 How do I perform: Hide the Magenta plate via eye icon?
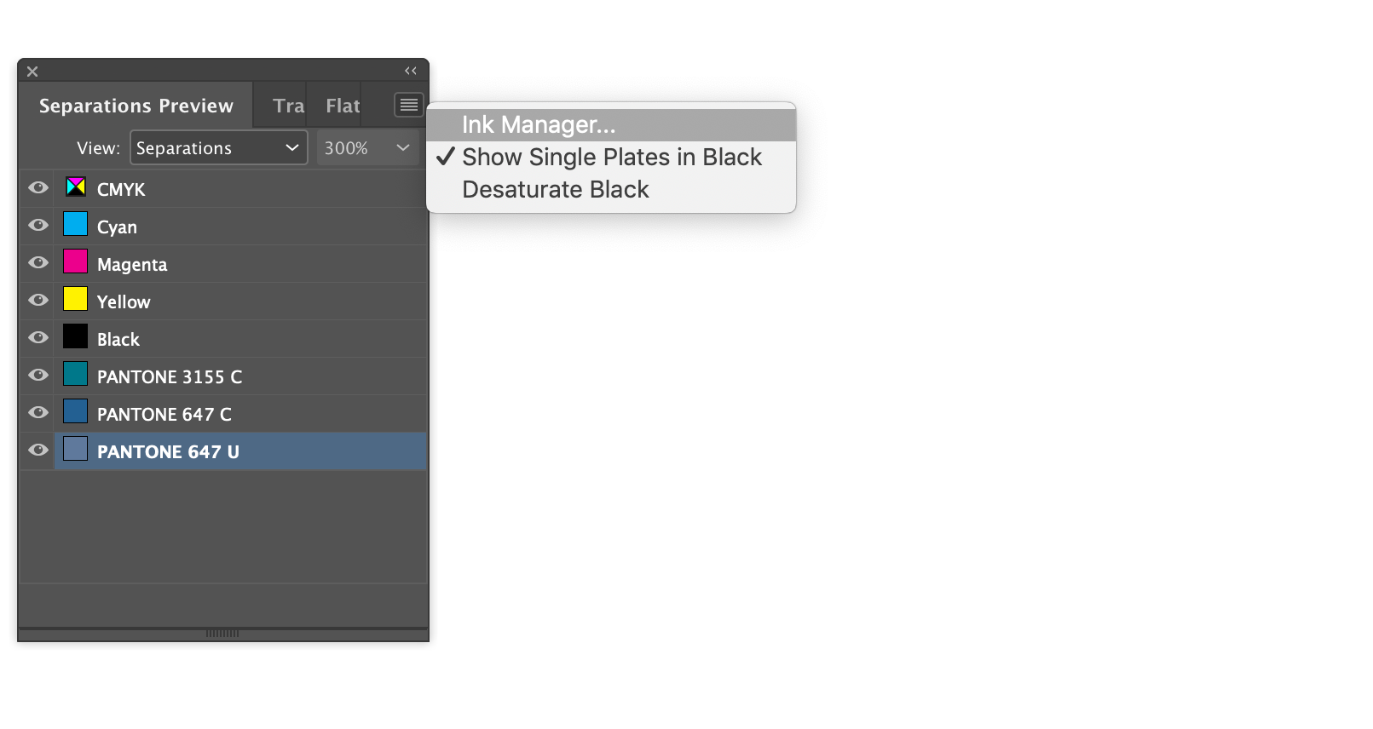tap(38, 262)
